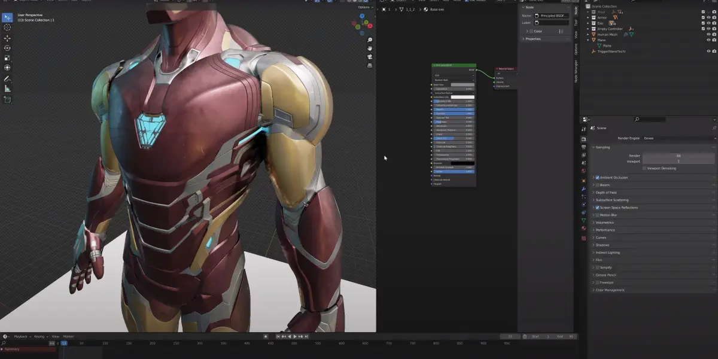Open the Material properties tab icon

(x=583, y=228)
